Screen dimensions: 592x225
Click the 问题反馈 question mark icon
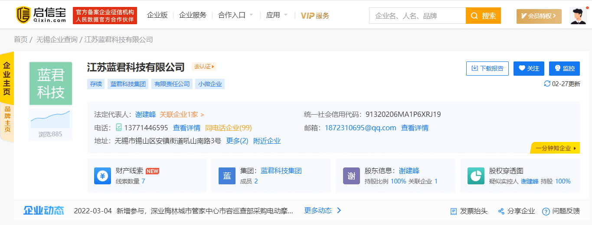click(x=546, y=211)
